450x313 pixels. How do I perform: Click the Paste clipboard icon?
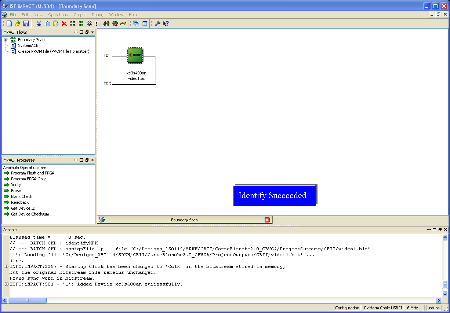[56, 23]
